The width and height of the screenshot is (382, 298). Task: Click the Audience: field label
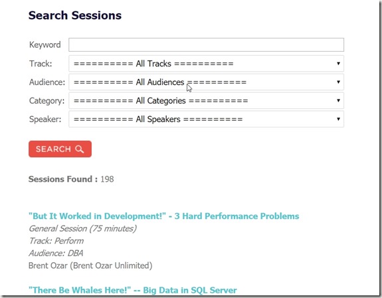47,82
